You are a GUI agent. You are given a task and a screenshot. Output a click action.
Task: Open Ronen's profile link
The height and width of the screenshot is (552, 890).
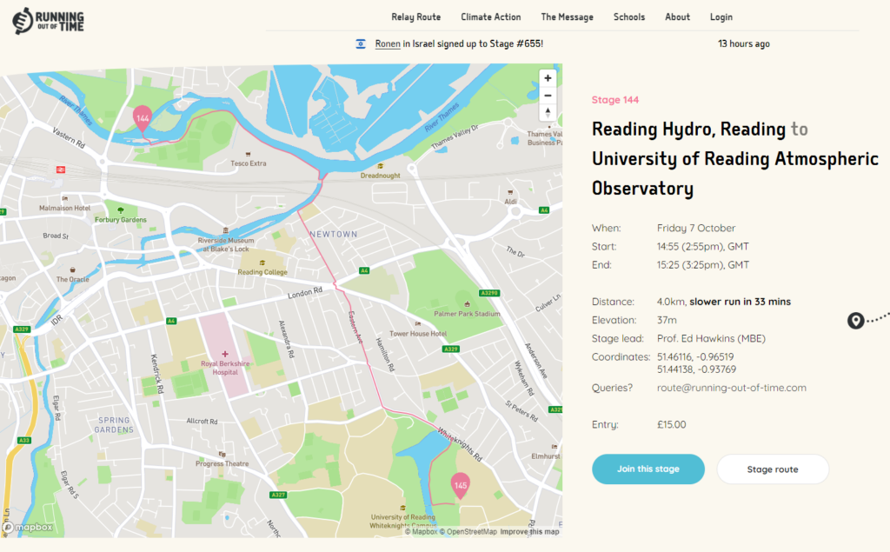388,44
